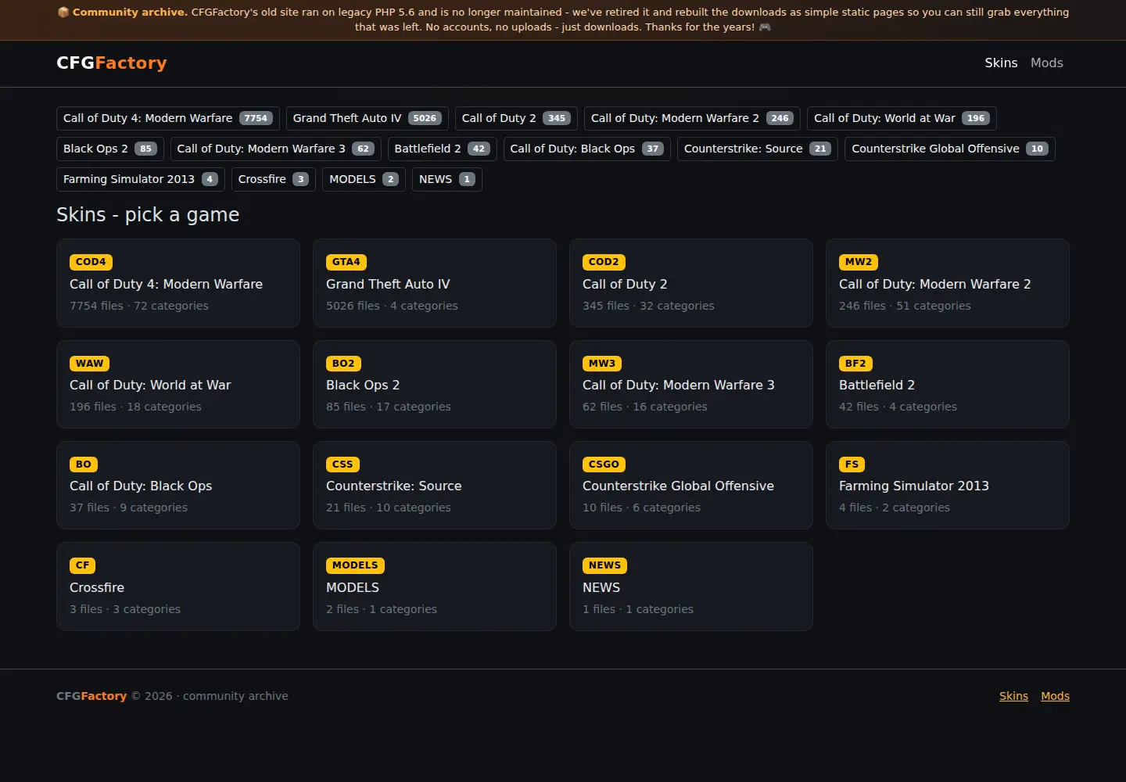
Task: Open the CF Crossfire card
Action: click(178, 586)
